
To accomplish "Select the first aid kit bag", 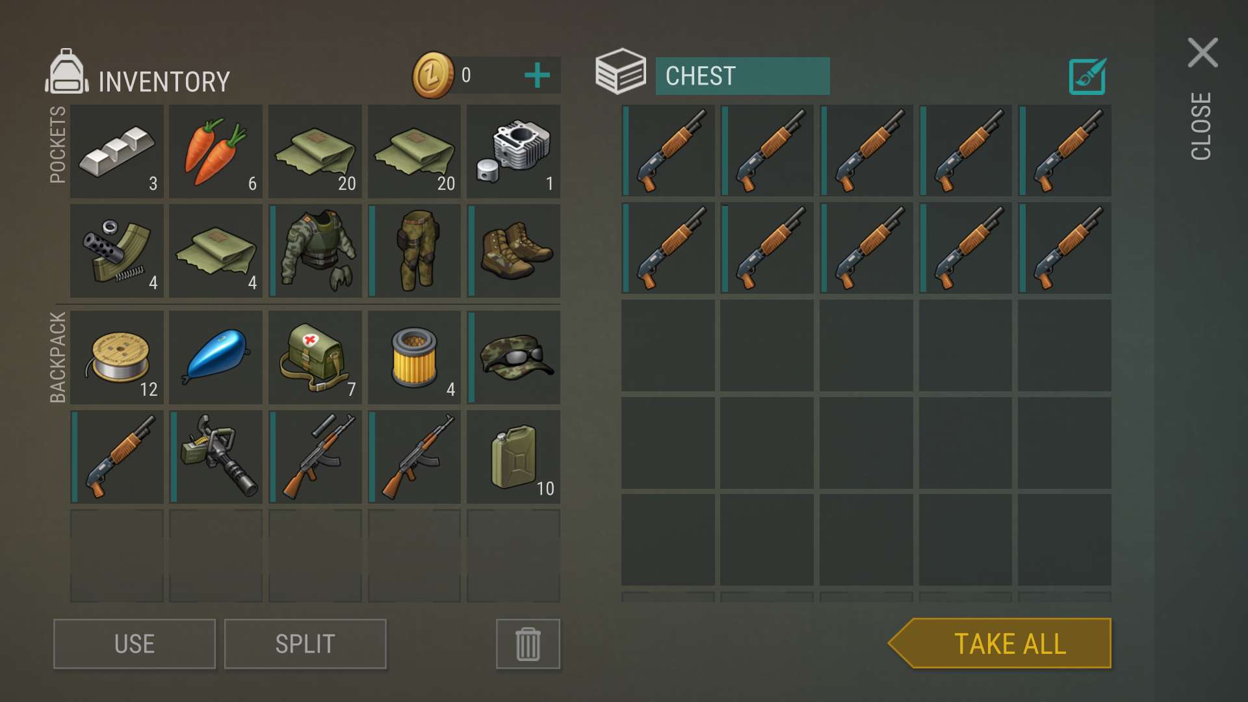I will (x=315, y=357).
